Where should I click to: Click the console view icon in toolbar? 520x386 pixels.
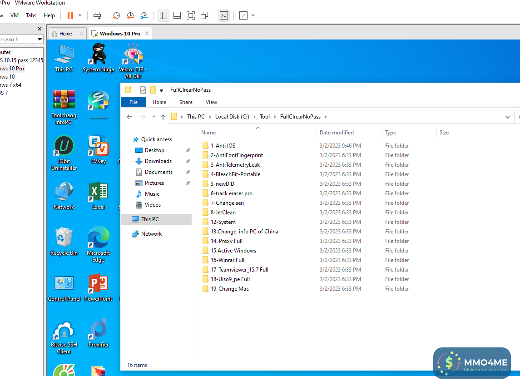(223, 15)
